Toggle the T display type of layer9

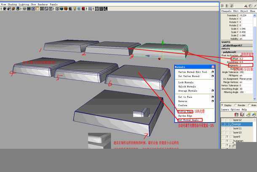coord(227,137)
